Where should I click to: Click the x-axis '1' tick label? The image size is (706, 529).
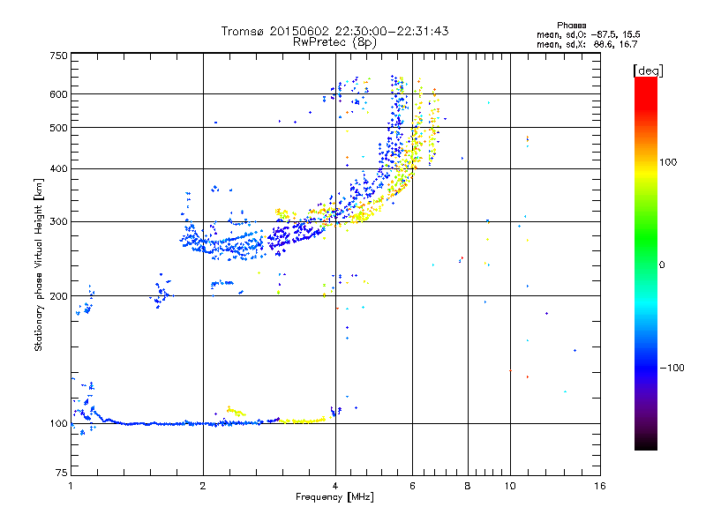pos(71,486)
